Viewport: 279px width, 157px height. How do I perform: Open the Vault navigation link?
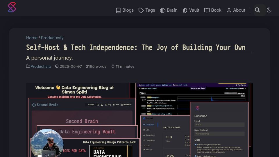[191, 10]
